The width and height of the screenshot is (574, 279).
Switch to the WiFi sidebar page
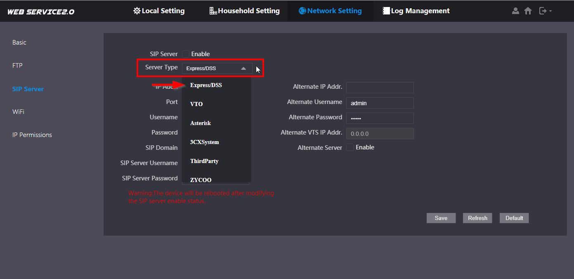click(x=18, y=111)
